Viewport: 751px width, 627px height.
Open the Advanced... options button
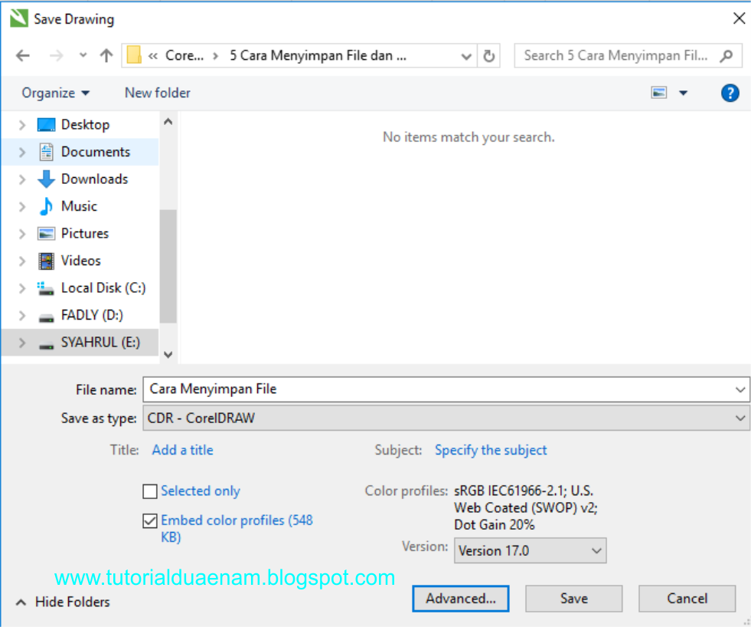pos(461,599)
